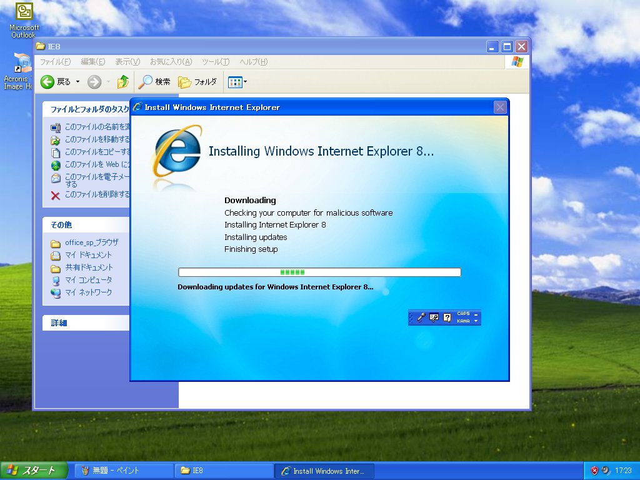Open the 表示(V) menu
This screenshot has height=480, width=640.
(127, 62)
